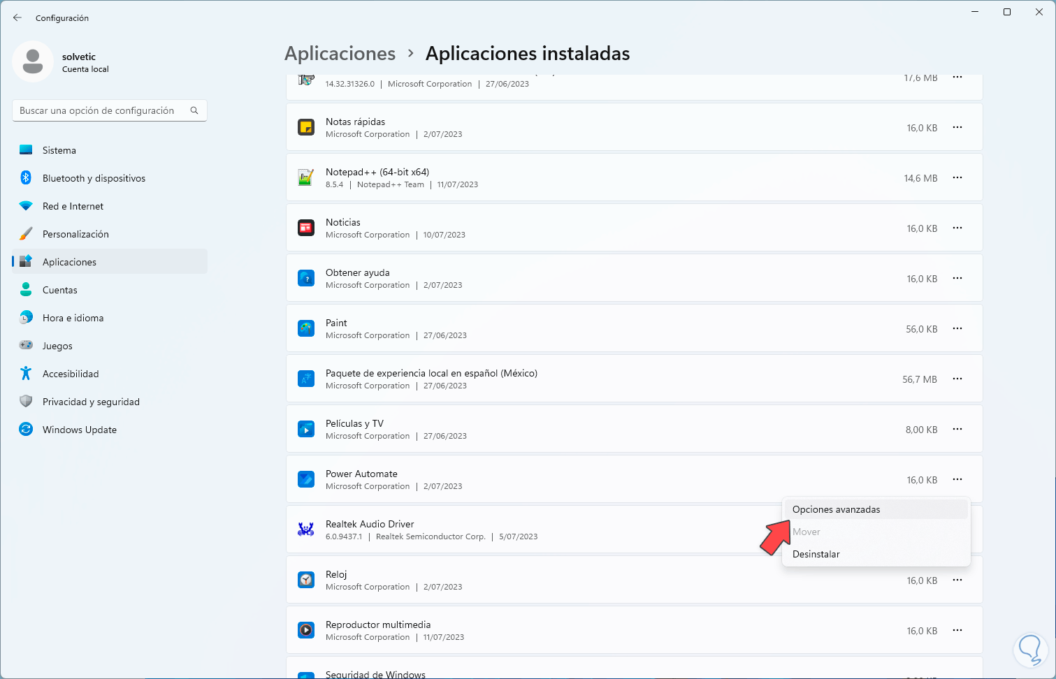Viewport: 1056px width, 679px height.
Task: Go to the Juegos section
Action: pos(110,346)
